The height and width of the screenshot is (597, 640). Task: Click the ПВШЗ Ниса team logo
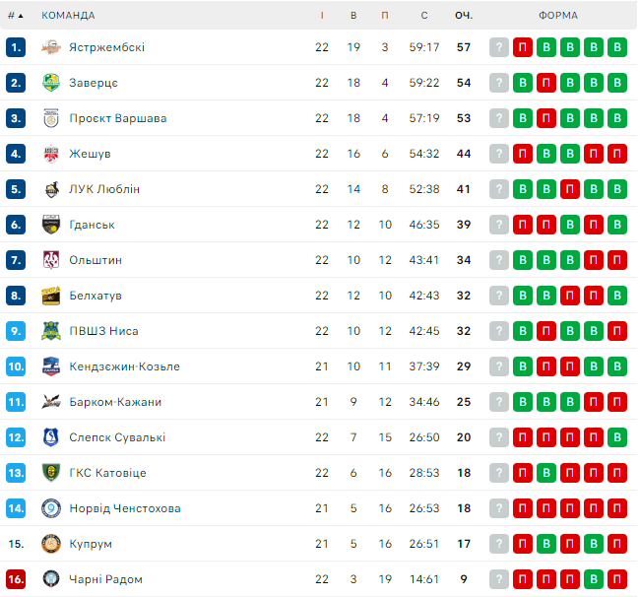click(x=51, y=331)
